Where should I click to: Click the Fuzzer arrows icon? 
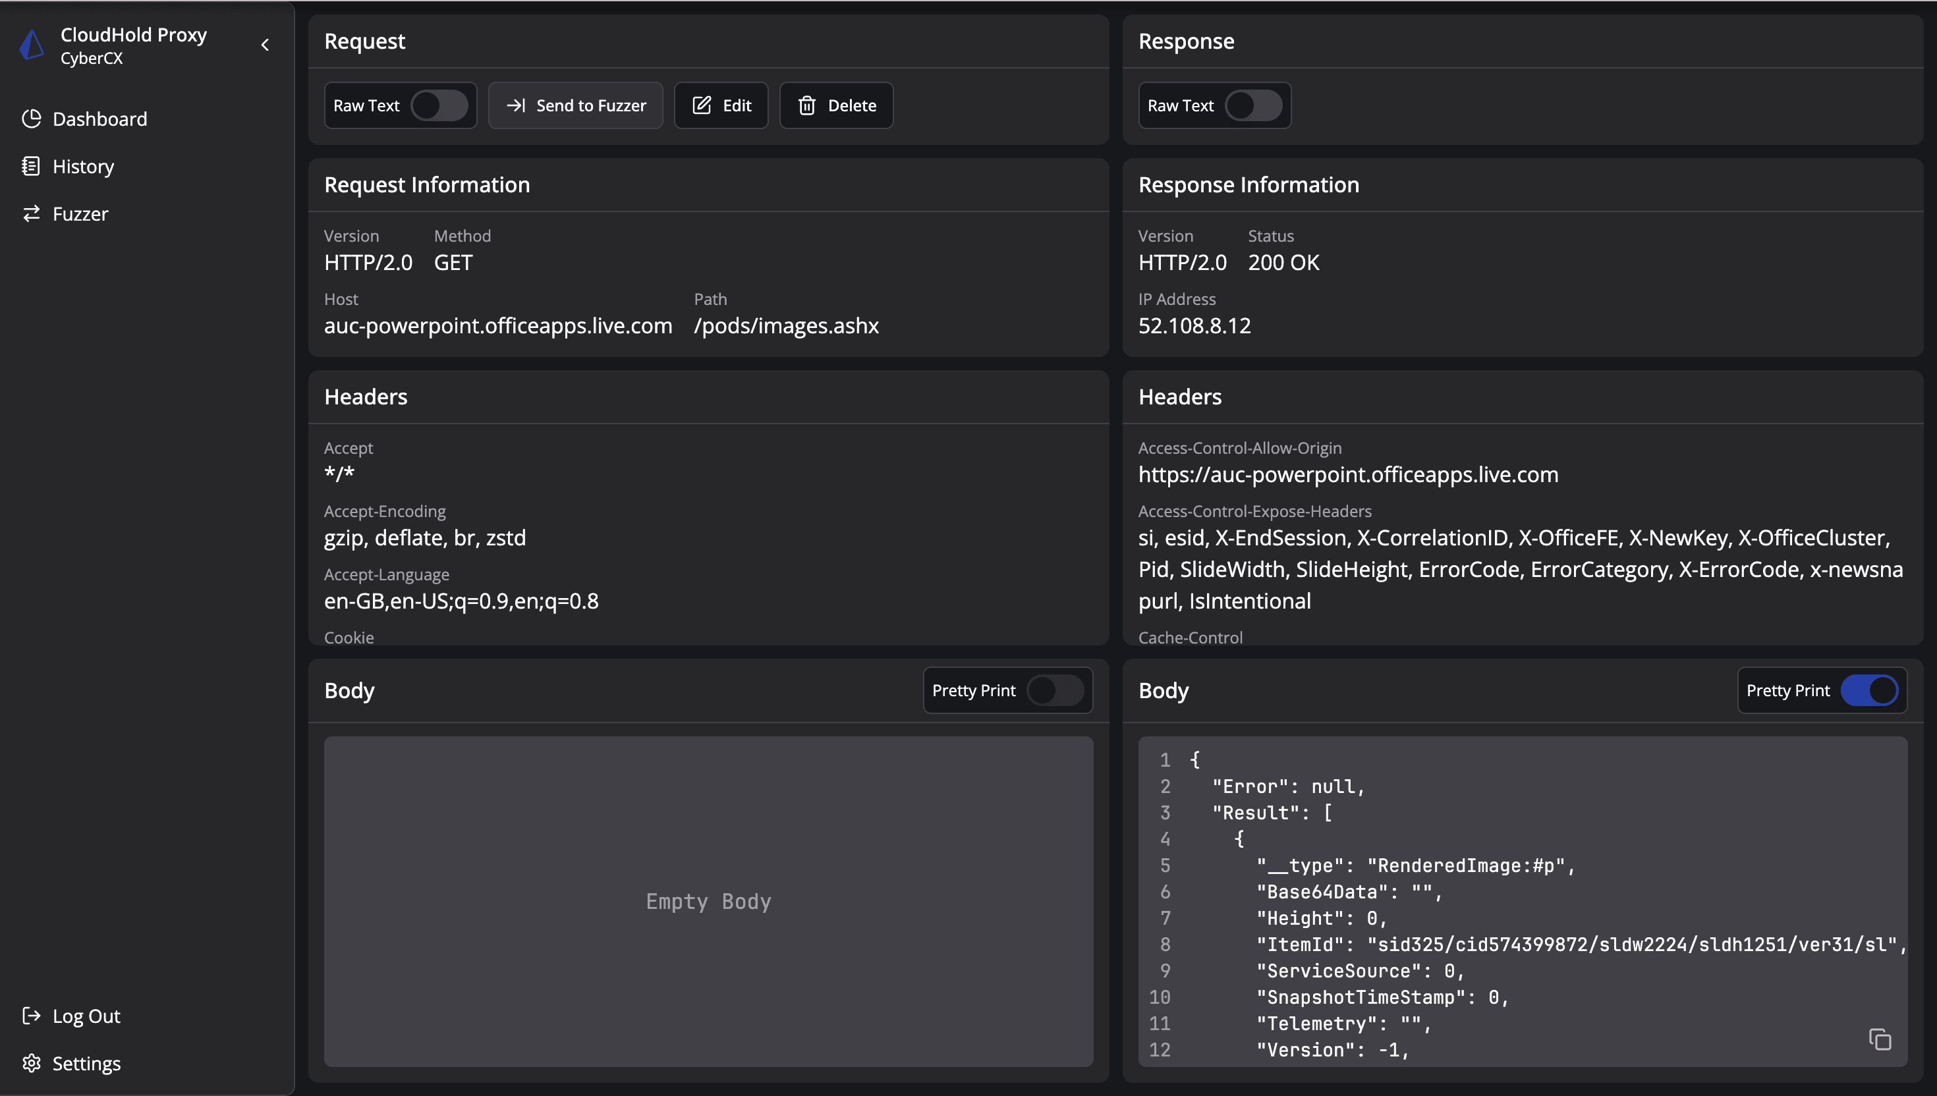tap(31, 214)
